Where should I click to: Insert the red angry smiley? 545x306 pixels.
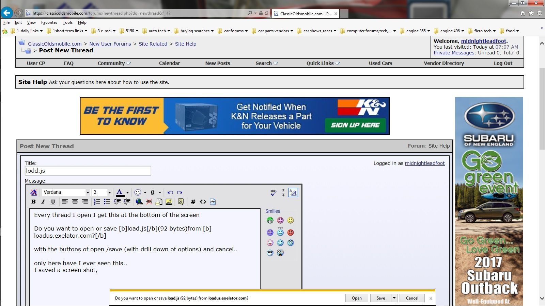[x=290, y=233]
